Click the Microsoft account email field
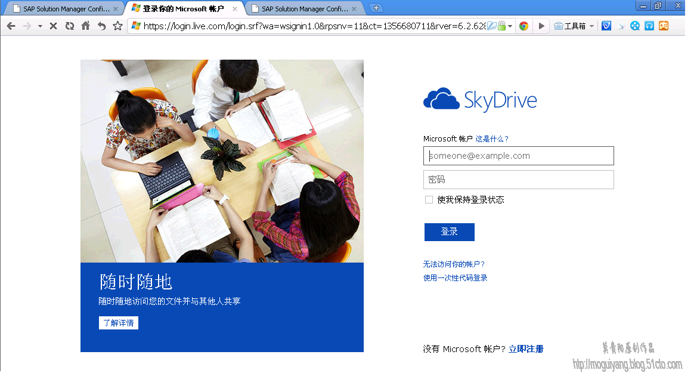700x373 pixels. 518,156
